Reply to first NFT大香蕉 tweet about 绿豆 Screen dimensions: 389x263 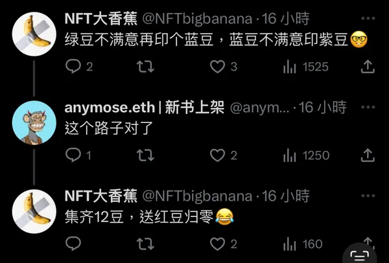coord(78,67)
